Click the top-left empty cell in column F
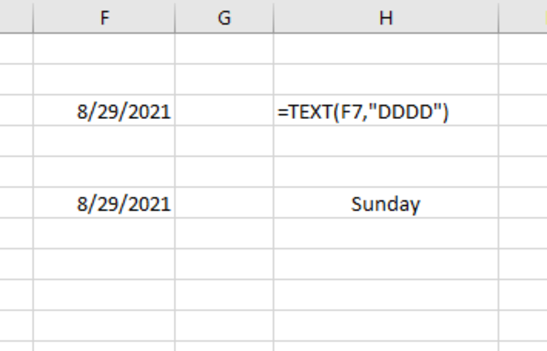The width and height of the screenshot is (547, 351). tap(105, 46)
